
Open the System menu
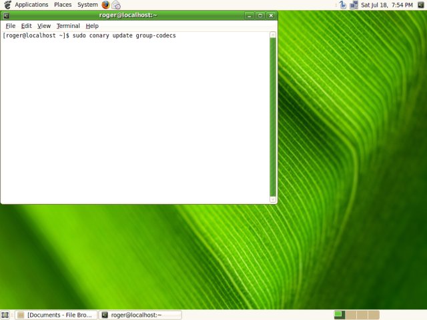coord(87,5)
